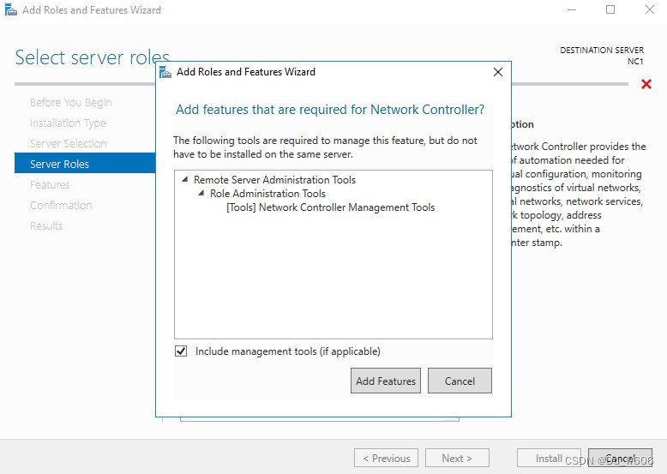Select Server Roles step
Screen dimensions: 667x474
point(85,163)
